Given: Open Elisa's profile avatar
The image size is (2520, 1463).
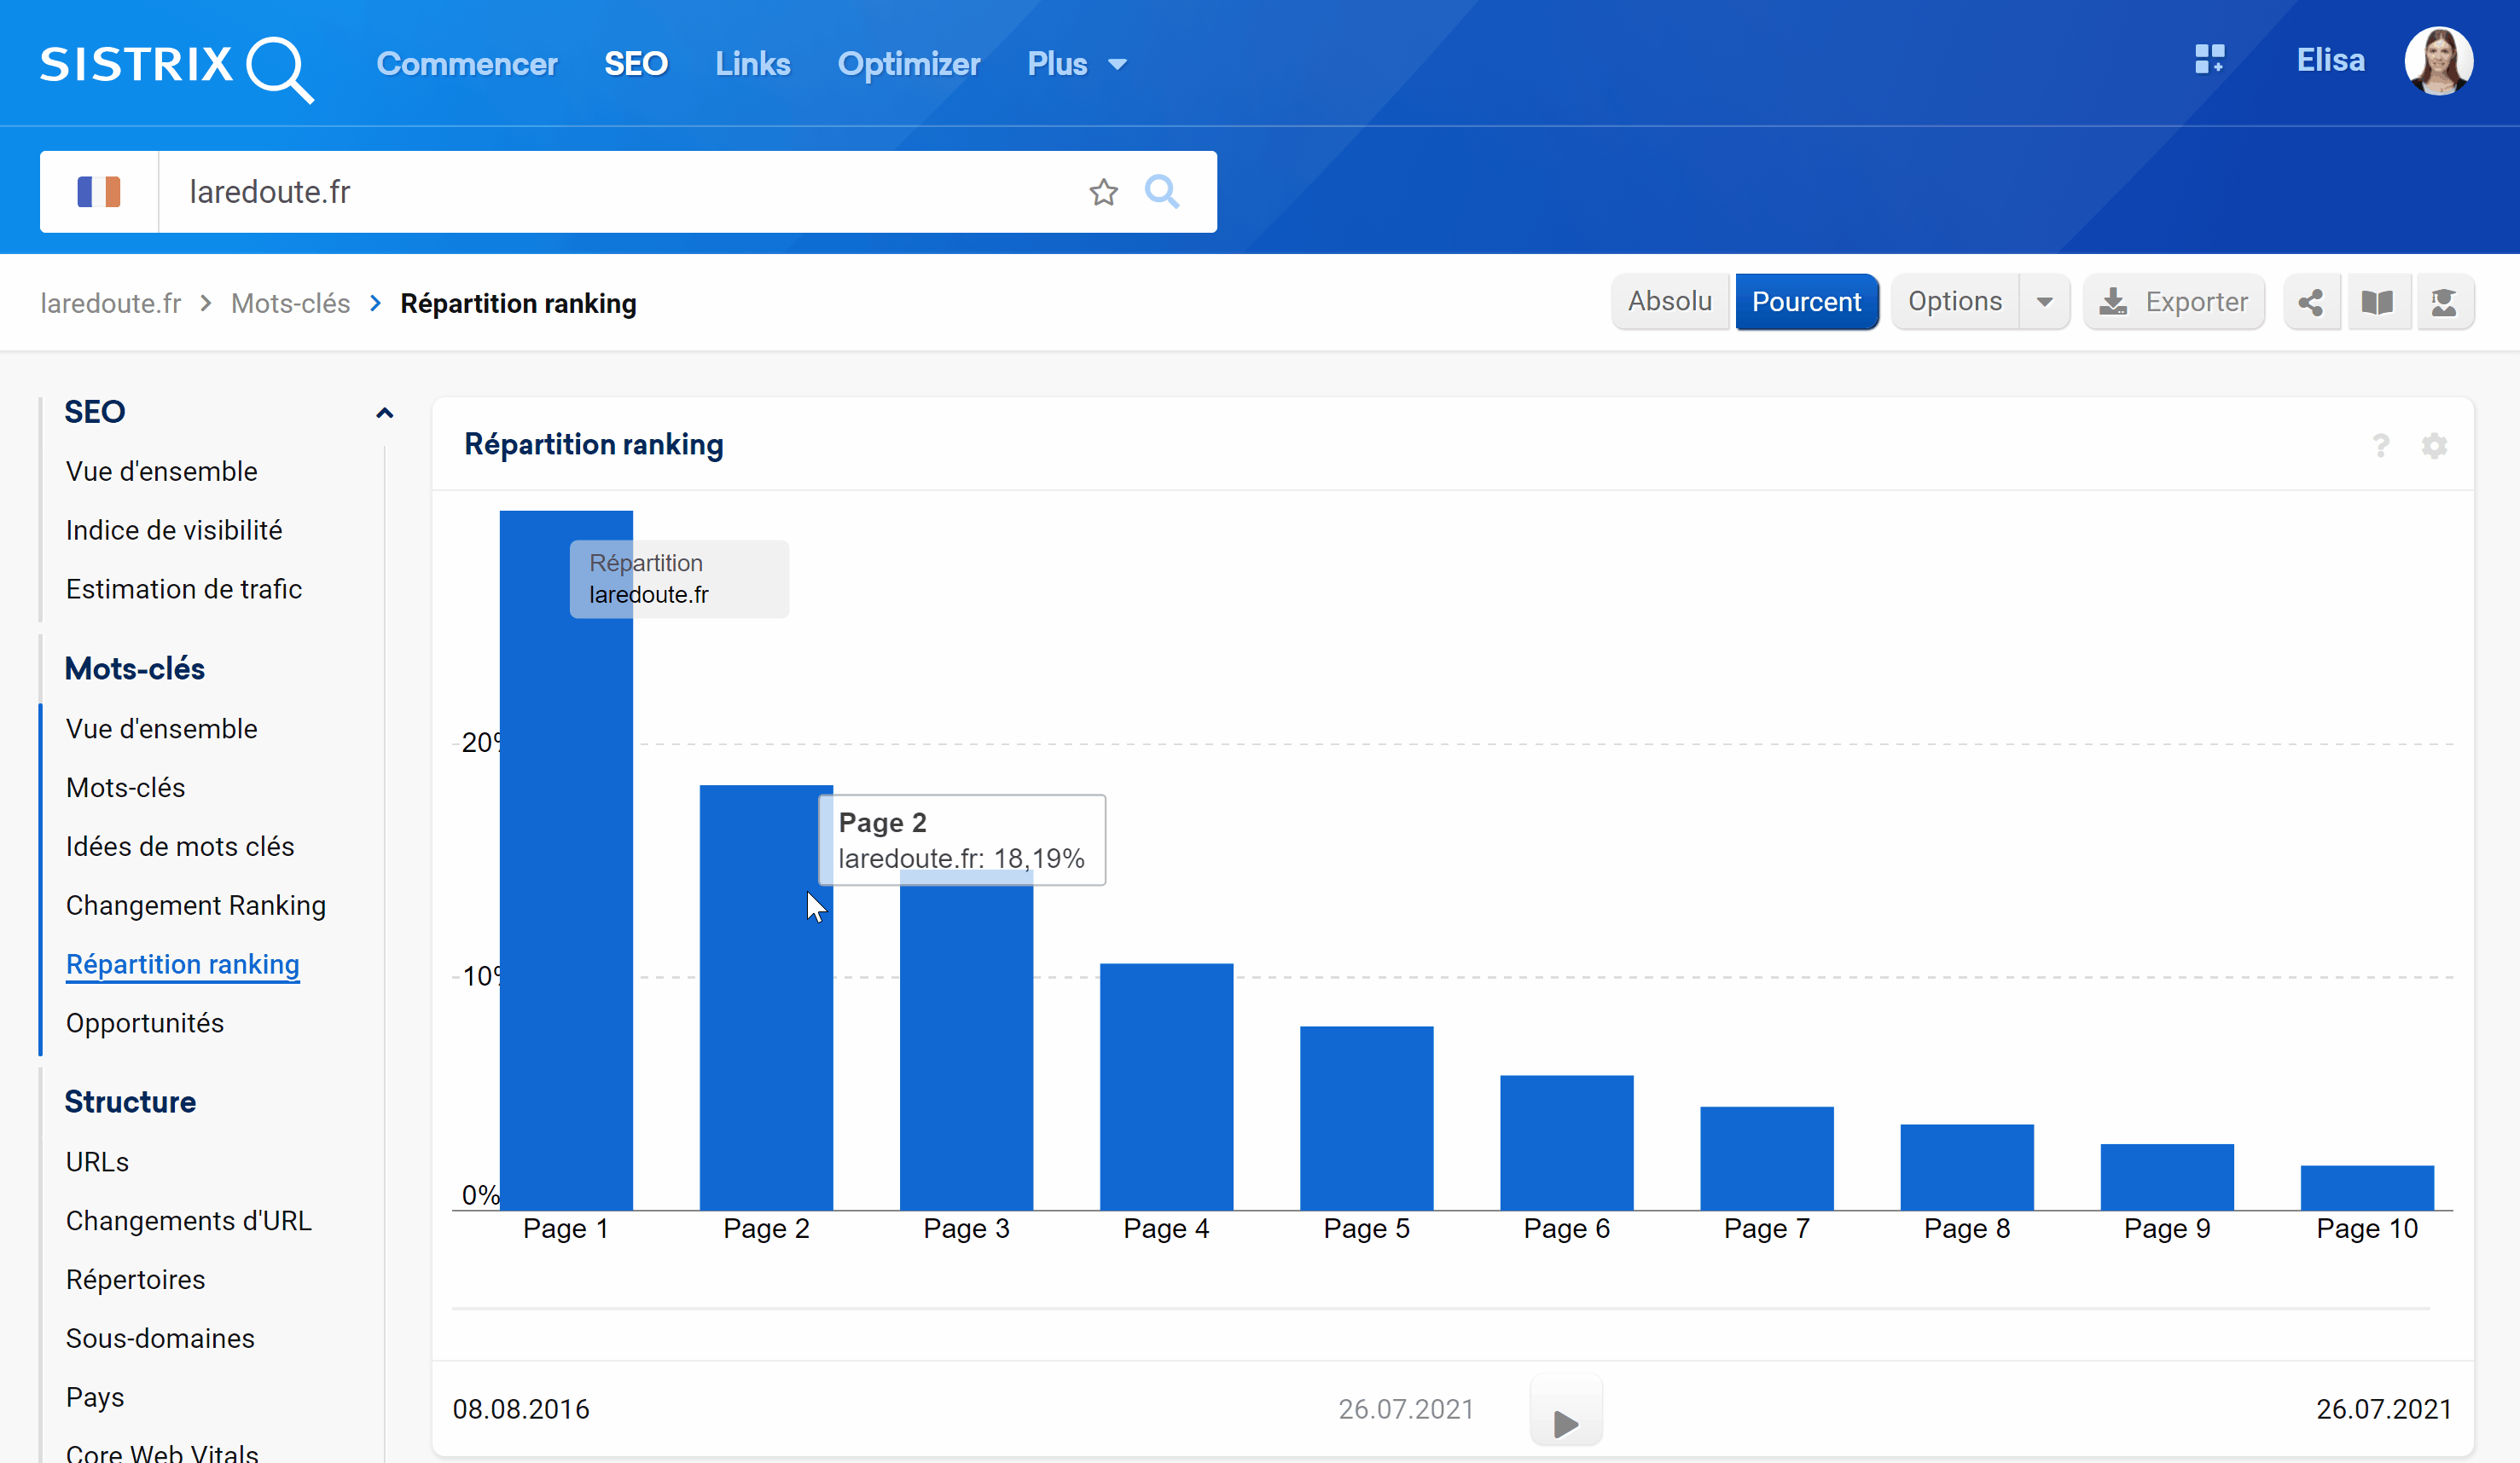Looking at the screenshot, I should point(2438,61).
